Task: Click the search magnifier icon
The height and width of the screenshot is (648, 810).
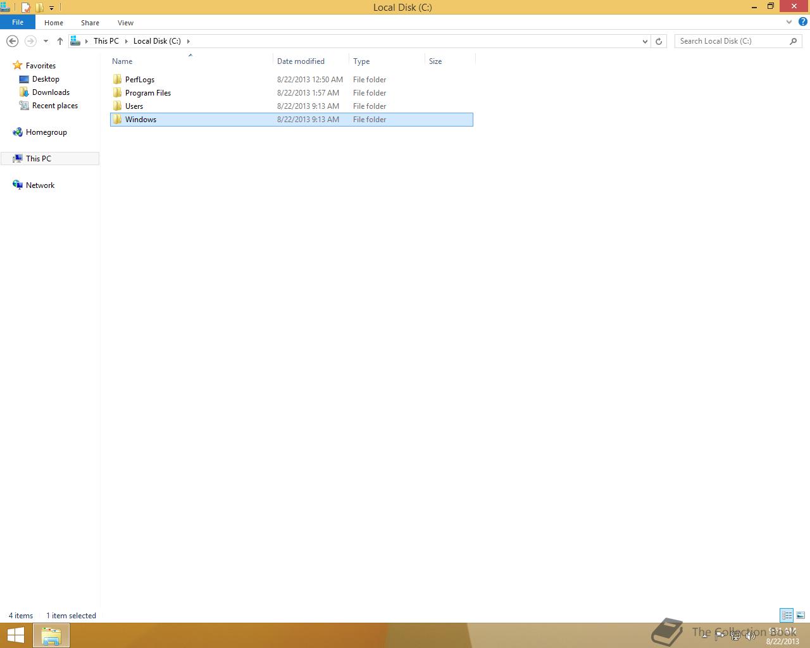Action: click(x=794, y=41)
